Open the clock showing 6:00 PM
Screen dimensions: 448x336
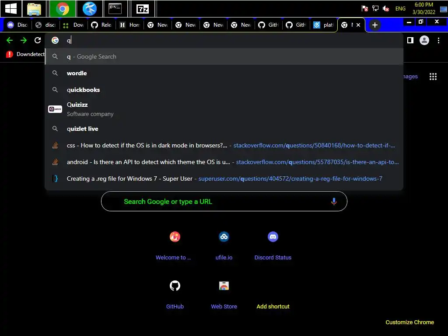coord(423,8)
